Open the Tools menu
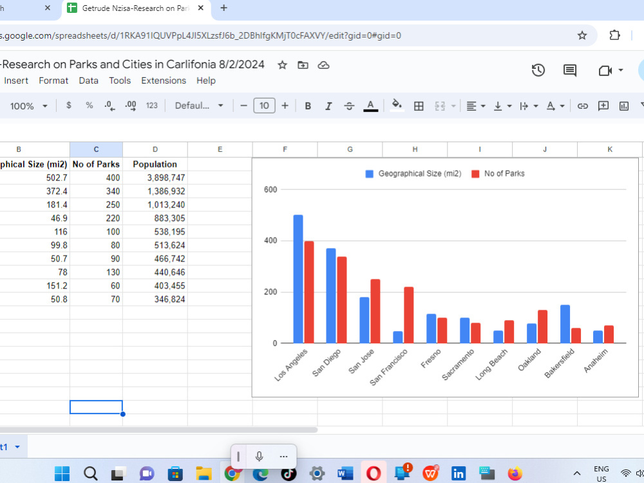This screenshot has width=644, height=483. point(120,80)
